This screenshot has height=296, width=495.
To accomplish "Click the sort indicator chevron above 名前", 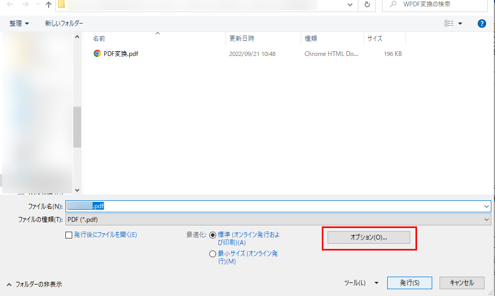I will pos(158,33).
